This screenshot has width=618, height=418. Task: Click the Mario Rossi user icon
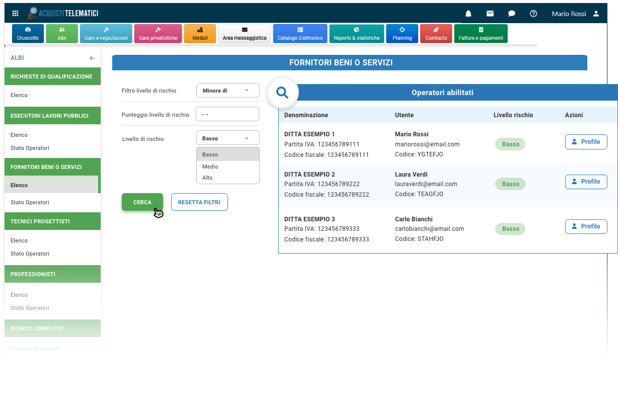pyautogui.click(x=596, y=14)
